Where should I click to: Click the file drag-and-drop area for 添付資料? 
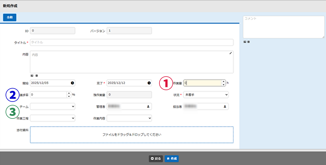click(x=132, y=134)
